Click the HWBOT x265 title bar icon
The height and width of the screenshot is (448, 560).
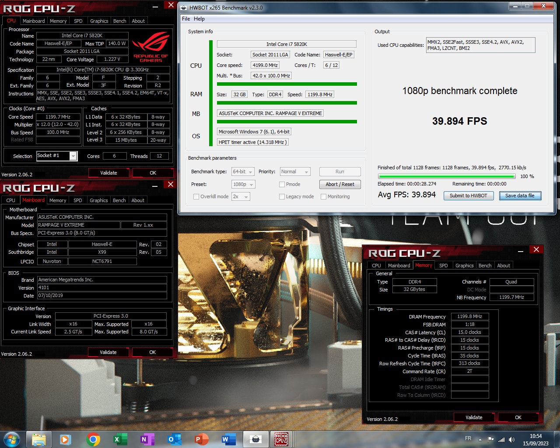(184, 7)
